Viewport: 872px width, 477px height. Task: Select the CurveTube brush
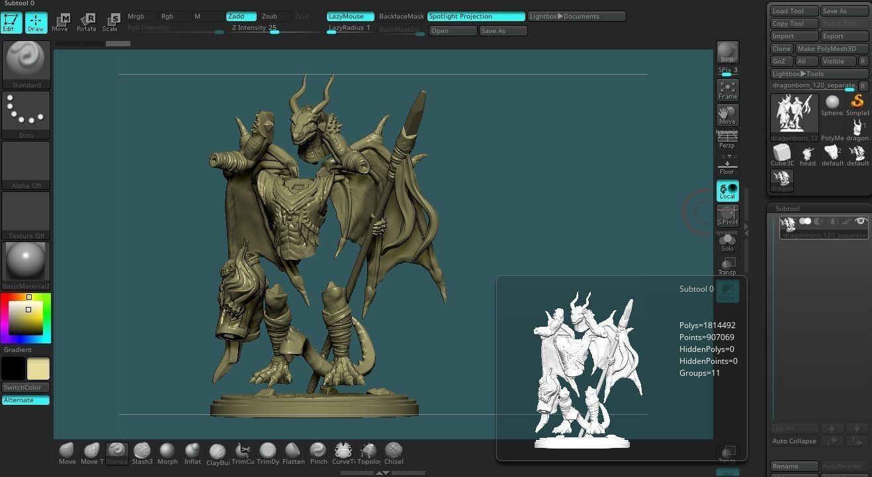click(x=343, y=454)
